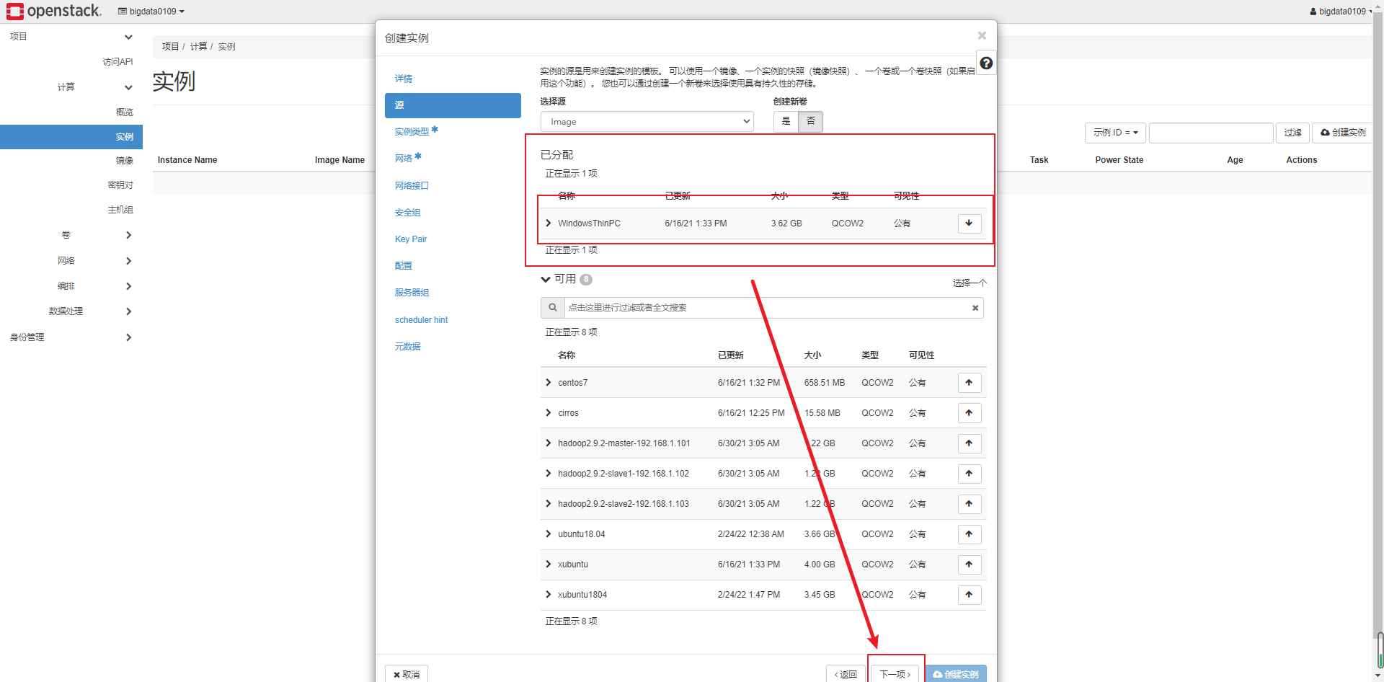Click the Cancel button in dialog
Screen dimensions: 1384x682
[407, 674]
